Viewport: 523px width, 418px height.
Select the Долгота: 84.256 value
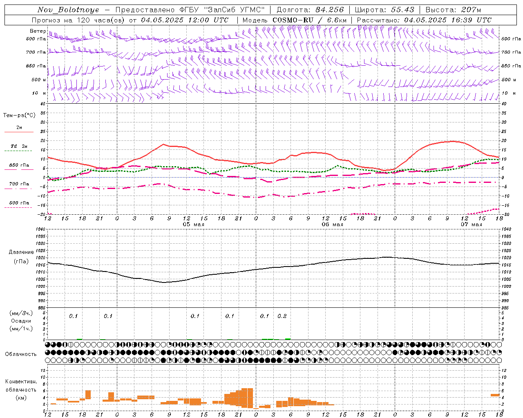[311, 10]
